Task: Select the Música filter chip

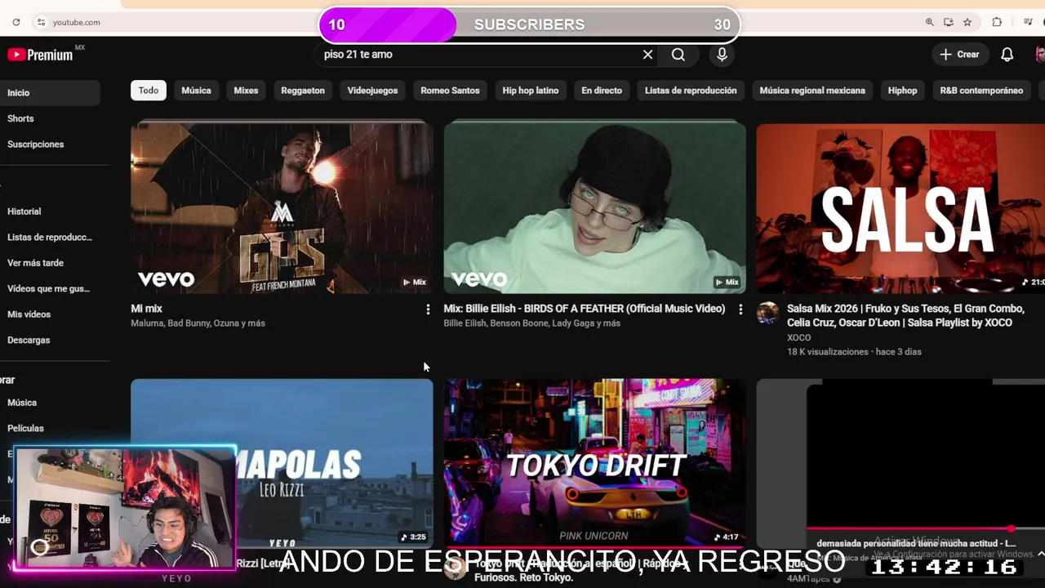Action: [x=196, y=91]
